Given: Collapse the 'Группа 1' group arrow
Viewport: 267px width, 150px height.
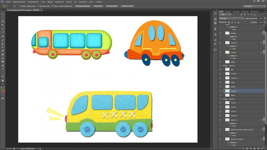Looking at the screenshot, I should tap(224, 99).
